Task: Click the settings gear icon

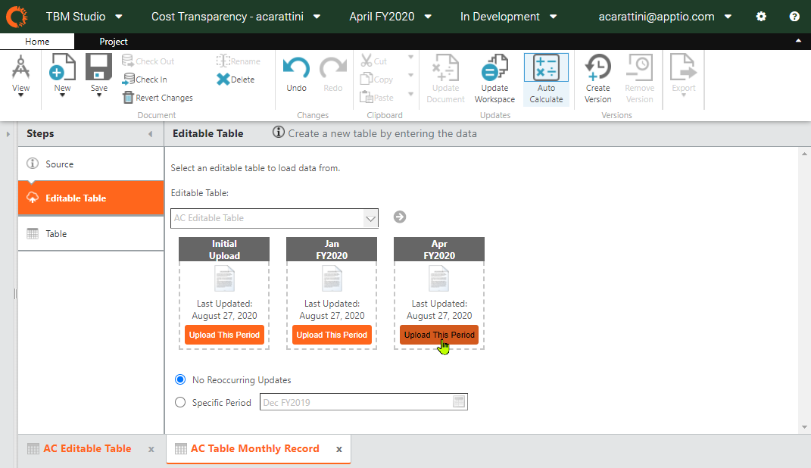Action: tap(761, 16)
